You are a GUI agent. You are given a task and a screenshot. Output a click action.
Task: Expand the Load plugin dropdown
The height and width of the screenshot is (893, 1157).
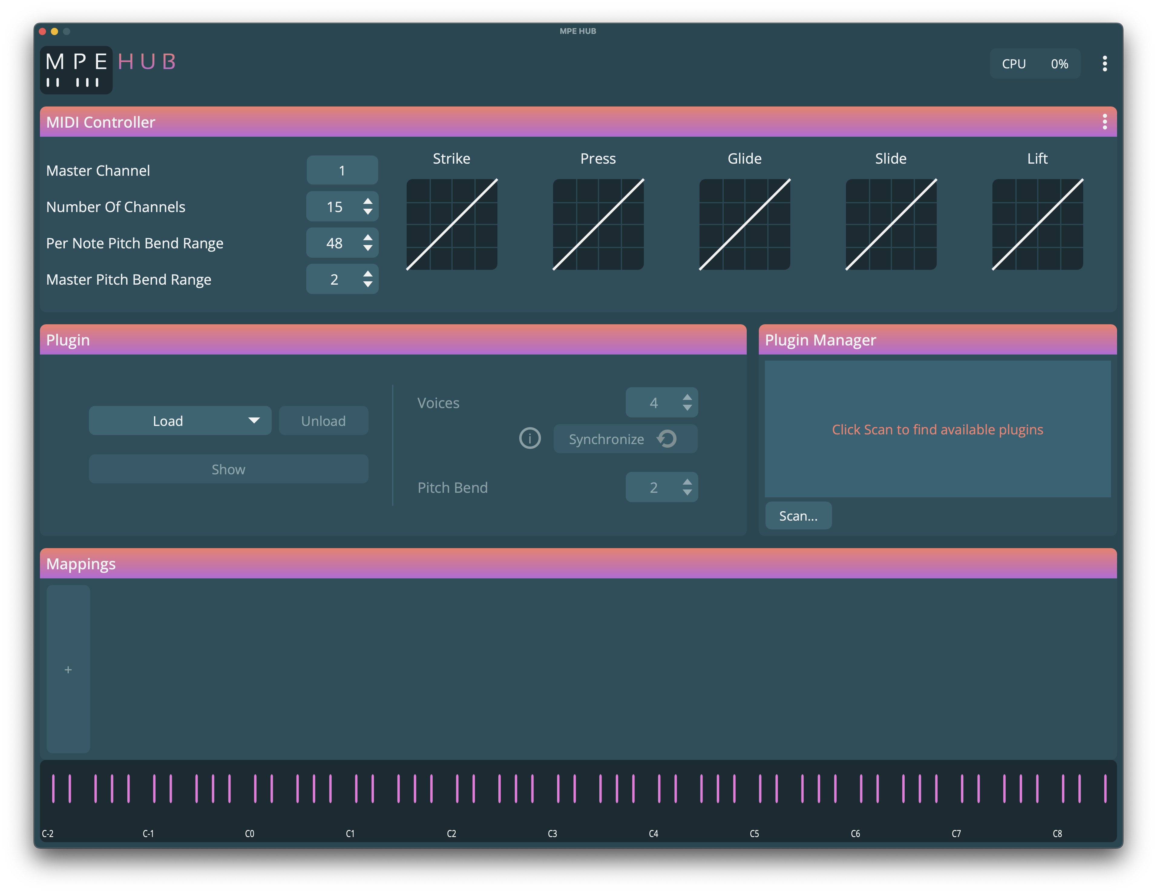click(x=254, y=420)
